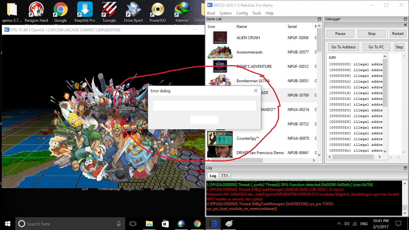409x230 pixels.
Task: Click the Internet Download desktop icon
Action: pos(182,12)
